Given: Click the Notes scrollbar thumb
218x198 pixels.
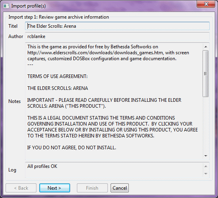Looking at the screenshot, I should (205, 74).
